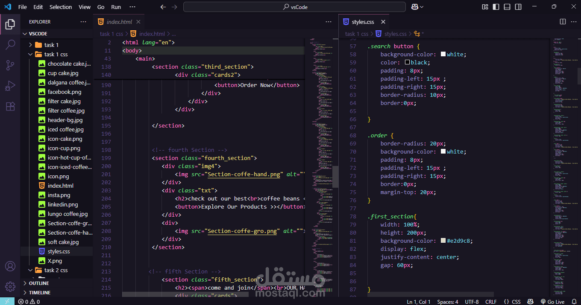Collapse the task 1 css folder
This screenshot has height=305, width=581.
tap(56, 54)
